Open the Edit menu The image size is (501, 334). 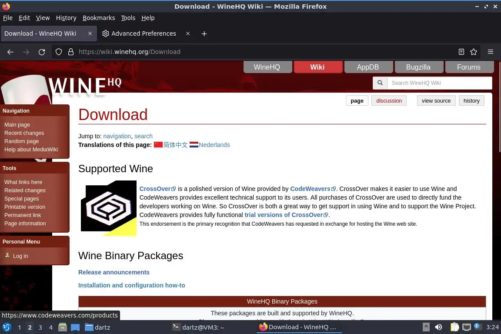tap(24, 18)
